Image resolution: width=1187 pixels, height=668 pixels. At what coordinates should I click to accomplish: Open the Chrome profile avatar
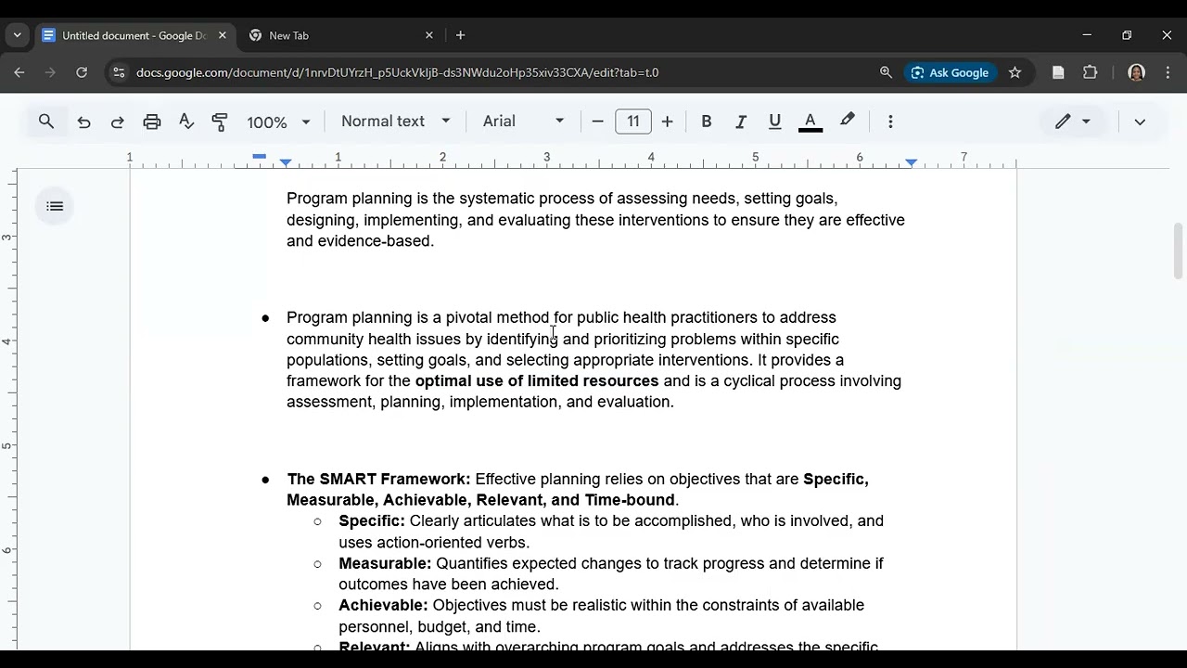(1137, 72)
